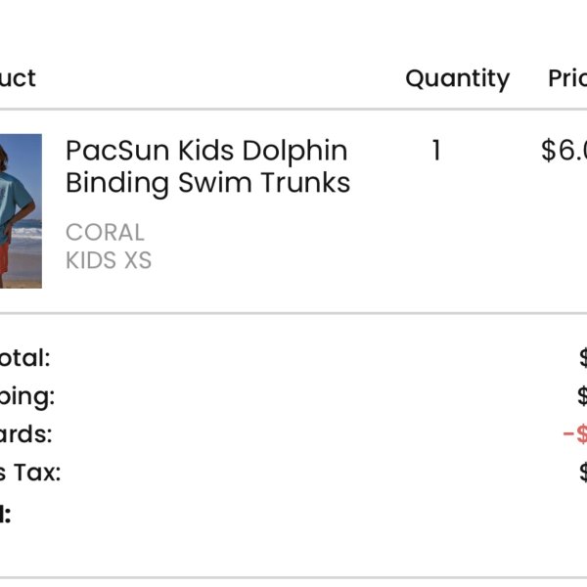
Task: Click the Shipping row label
Action: pyautogui.click(x=27, y=397)
